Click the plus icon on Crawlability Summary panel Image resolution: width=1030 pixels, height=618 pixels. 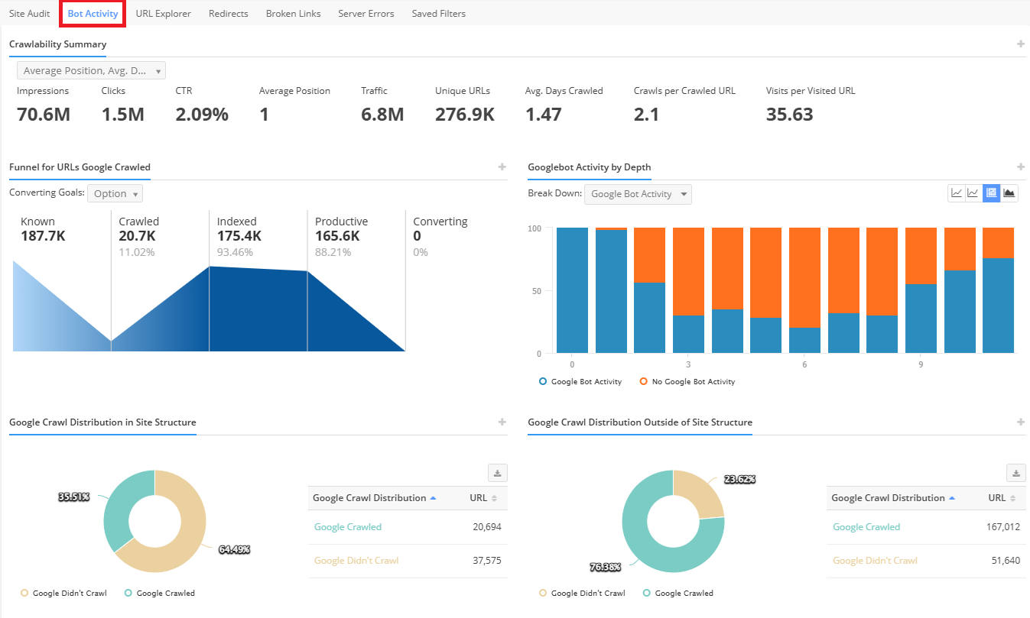1020,44
